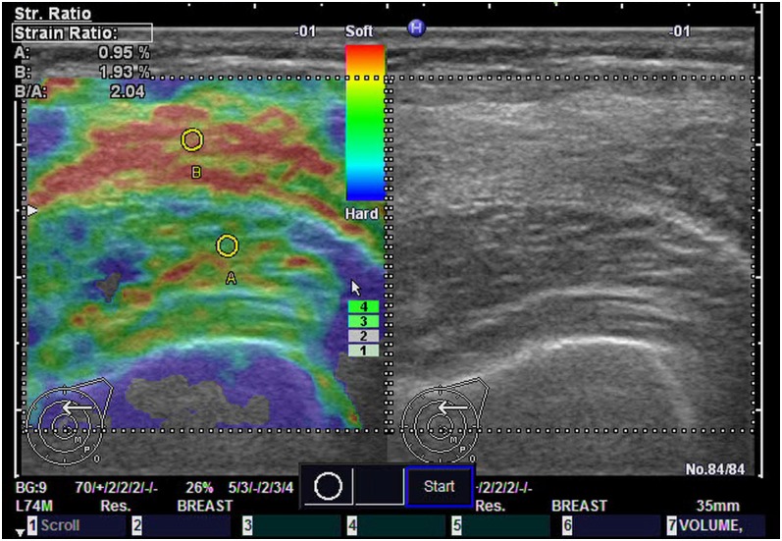Click the BG:9 gain readout

[x=33, y=488]
